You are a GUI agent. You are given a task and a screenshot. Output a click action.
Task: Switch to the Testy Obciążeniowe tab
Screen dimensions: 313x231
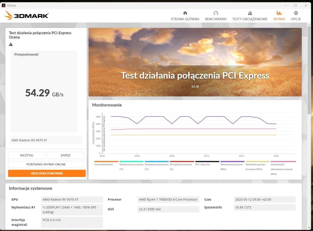click(x=250, y=19)
